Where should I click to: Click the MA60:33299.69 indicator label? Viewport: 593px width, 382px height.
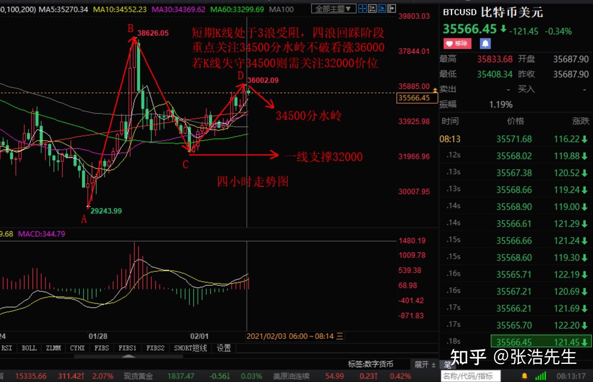[237, 9]
